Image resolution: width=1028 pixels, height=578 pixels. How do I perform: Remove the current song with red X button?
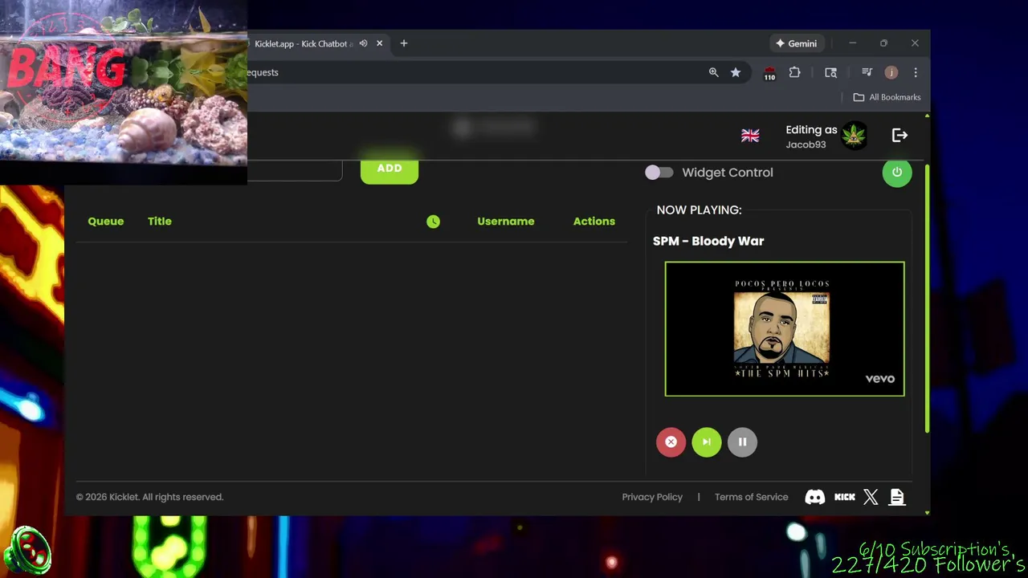671,442
